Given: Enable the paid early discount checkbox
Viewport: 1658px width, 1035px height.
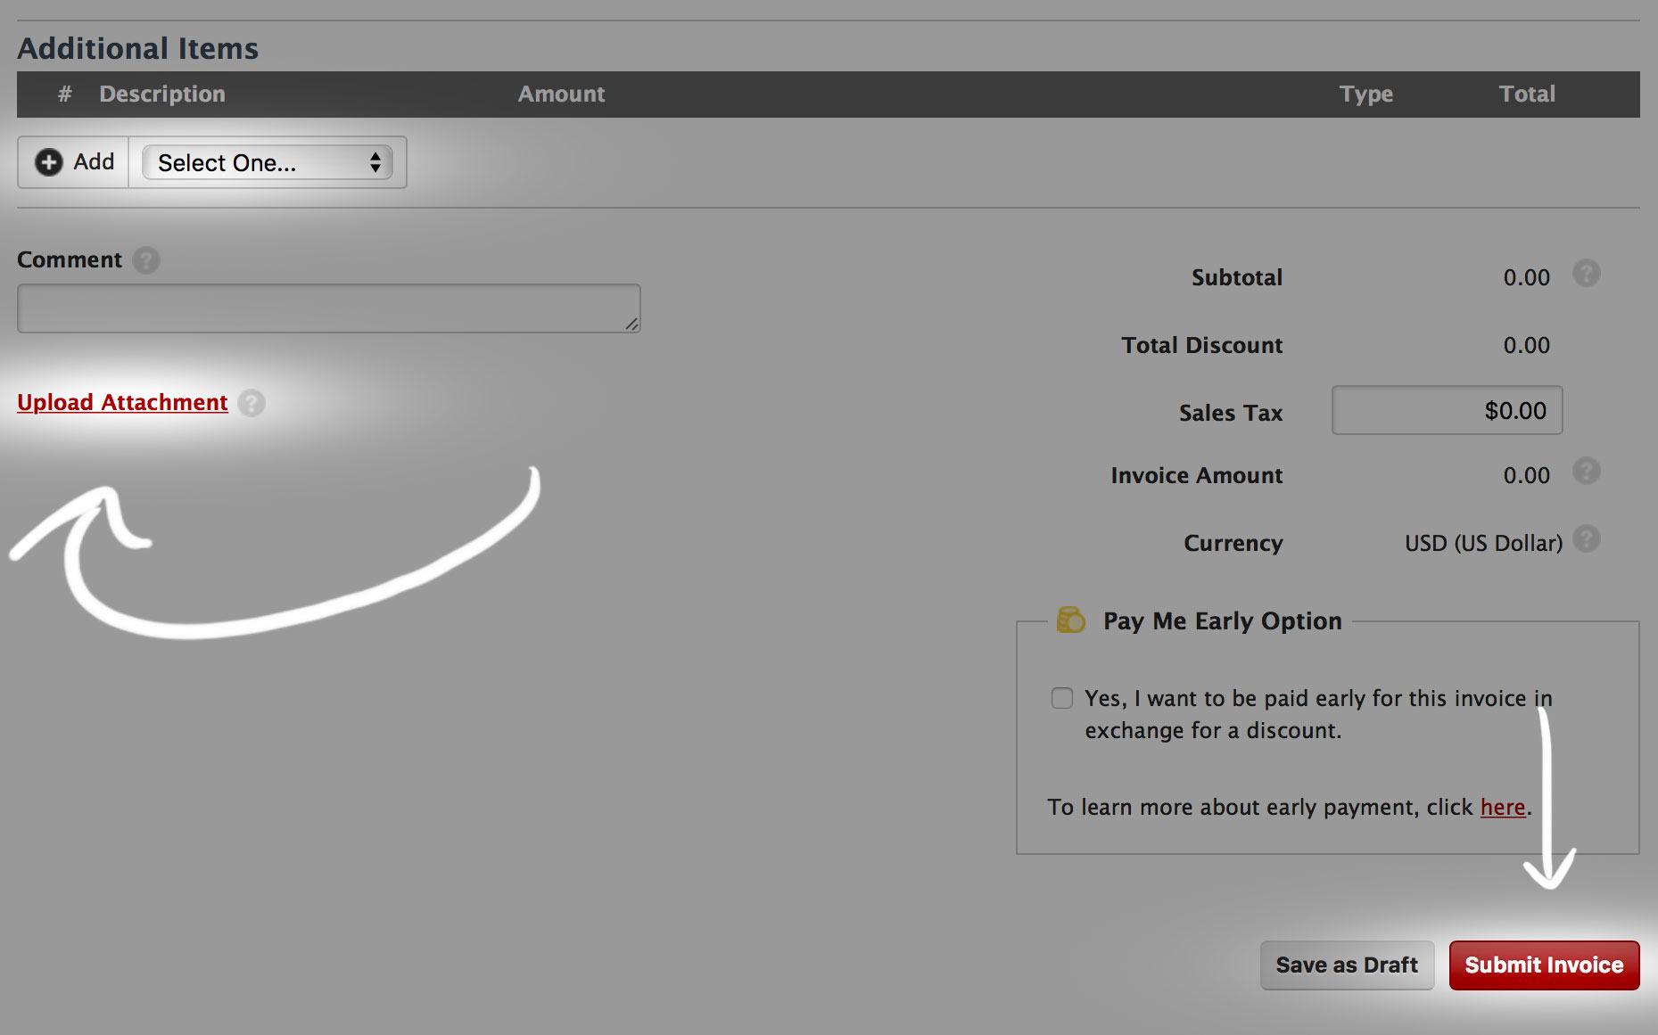Looking at the screenshot, I should [1061, 698].
